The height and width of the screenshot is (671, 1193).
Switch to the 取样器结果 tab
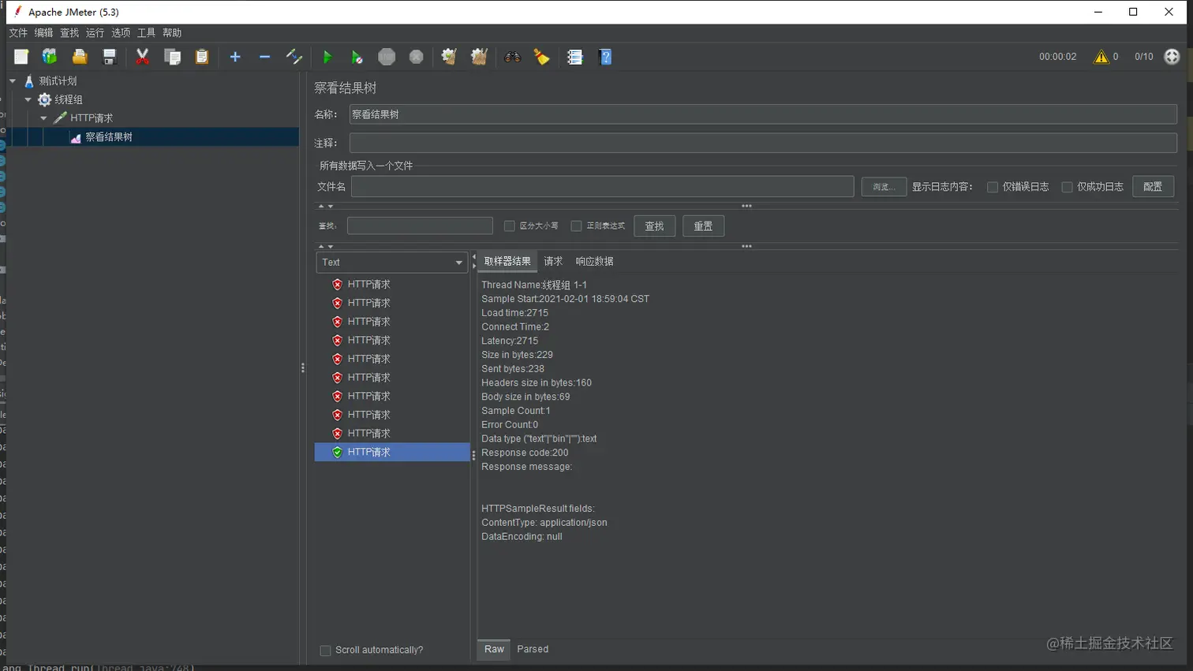507,261
